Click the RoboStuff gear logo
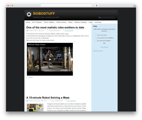This screenshot has height=120, width=142. point(29,14)
